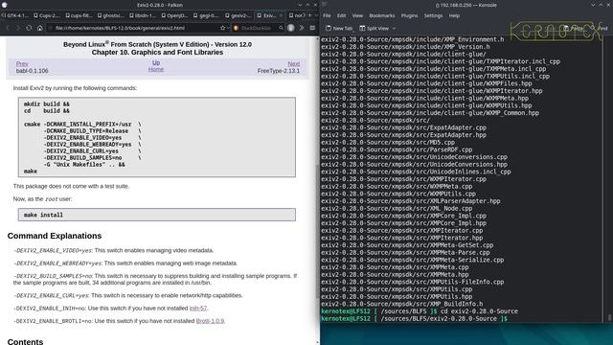Image resolution: width=613 pixels, height=345 pixels.
Task: Switch to the cups-filt tab
Action: point(79,15)
